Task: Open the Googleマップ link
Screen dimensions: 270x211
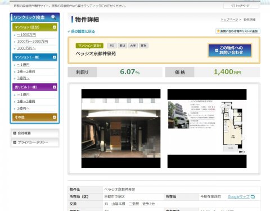Action: pyautogui.click(x=238, y=196)
